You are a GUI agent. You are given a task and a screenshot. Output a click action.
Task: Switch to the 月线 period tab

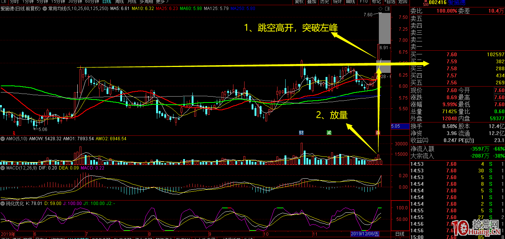pyautogui.click(x=132, y=2)
